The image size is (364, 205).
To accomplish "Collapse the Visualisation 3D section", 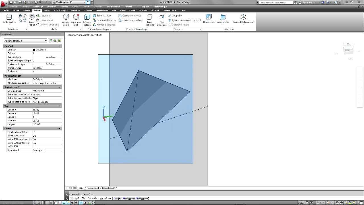I will (x=59, y=76).
